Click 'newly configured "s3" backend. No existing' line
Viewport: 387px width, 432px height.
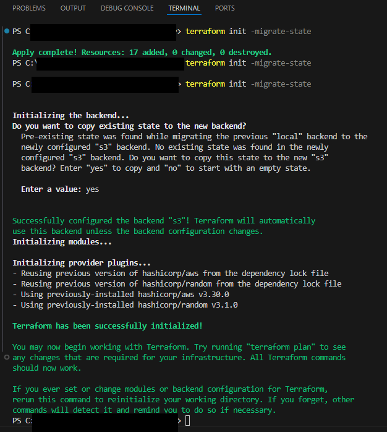(x=175, y=147)
